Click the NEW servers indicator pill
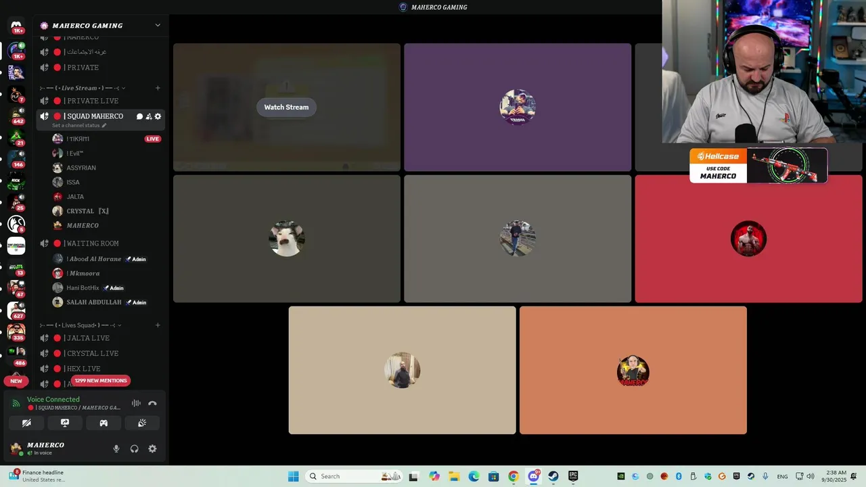Image resolution: width=866 pixels, height=487 pixels. coord(16,381)
